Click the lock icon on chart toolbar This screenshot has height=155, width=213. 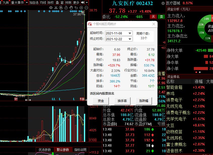coord(66,8)
